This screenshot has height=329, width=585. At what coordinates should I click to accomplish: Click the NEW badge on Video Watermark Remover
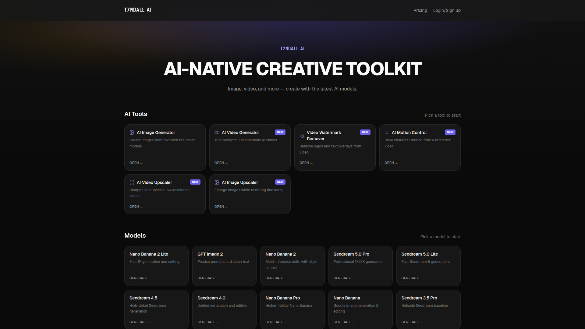[365, 132]
